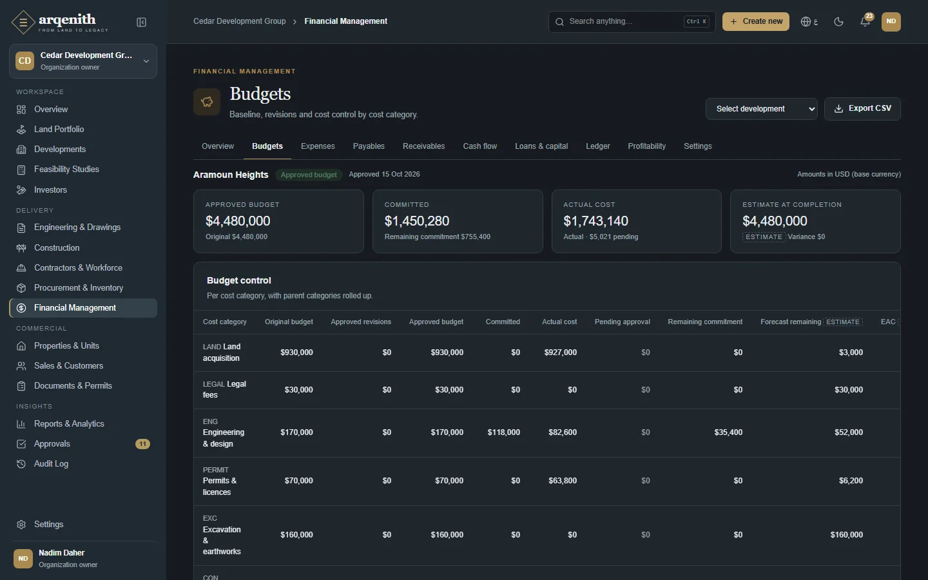Open Reports & Analytics icon
This screenshot has width=928, height=580.
click(x=21, y=424)
